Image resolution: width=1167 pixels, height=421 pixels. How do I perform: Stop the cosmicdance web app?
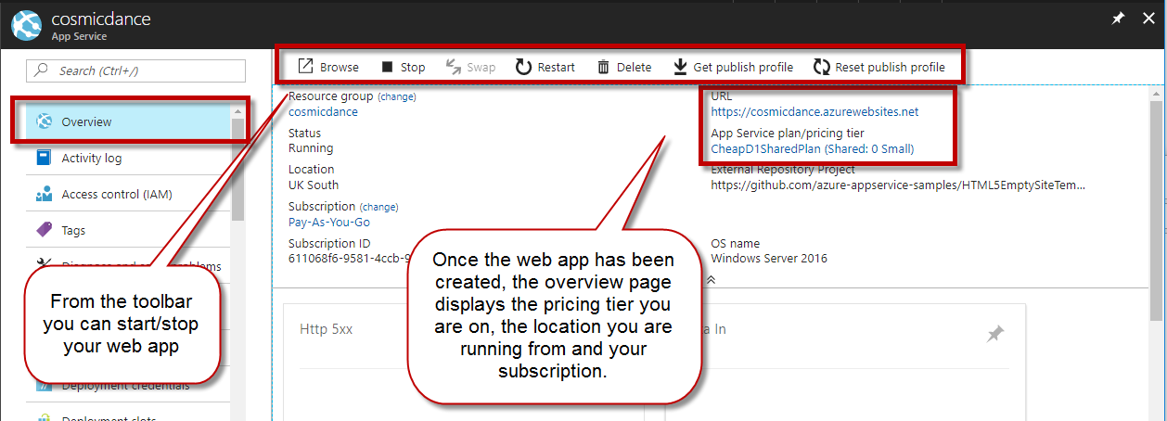[x=403, y=67]
